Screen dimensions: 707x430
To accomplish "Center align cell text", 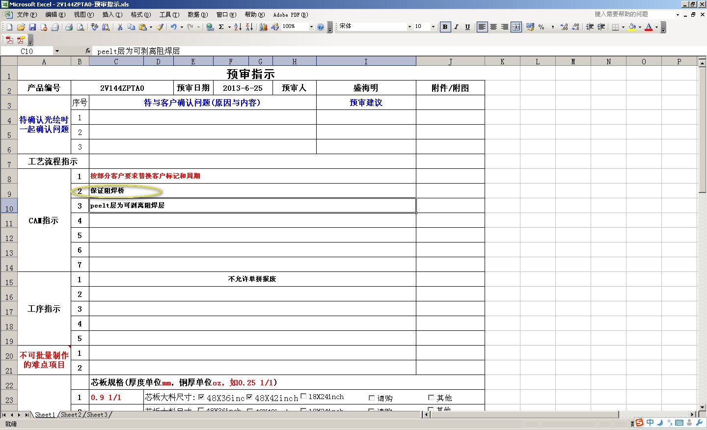I will click(x=493, y=27).
